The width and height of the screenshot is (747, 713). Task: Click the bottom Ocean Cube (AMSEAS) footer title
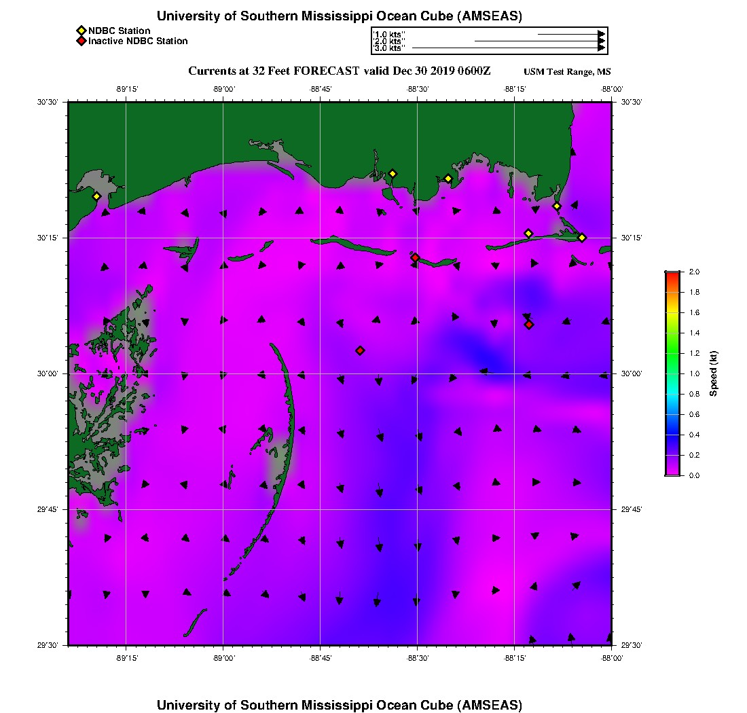pyautogui.click(x=339, y=704)
